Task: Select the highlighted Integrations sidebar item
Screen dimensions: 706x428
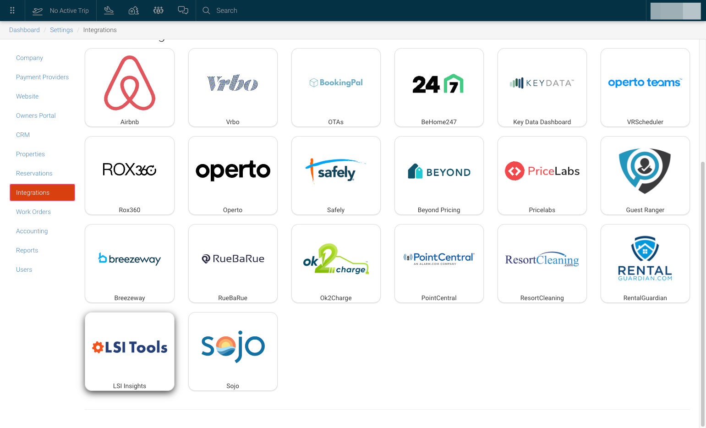Action: [42, 192]
